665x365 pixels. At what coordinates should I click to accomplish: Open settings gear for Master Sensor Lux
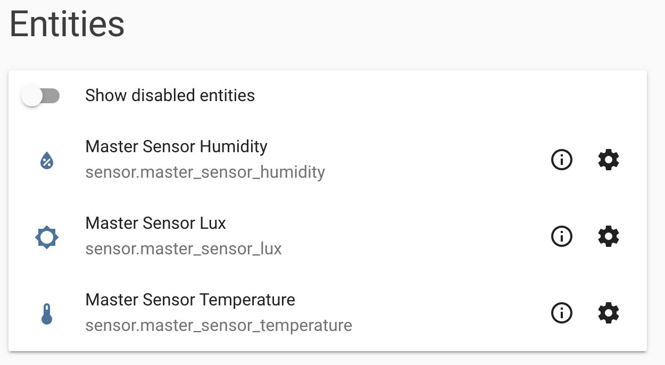pos(608,236)
